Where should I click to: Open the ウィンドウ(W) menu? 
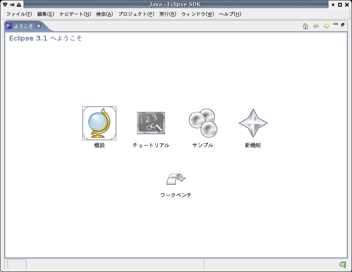197,14
